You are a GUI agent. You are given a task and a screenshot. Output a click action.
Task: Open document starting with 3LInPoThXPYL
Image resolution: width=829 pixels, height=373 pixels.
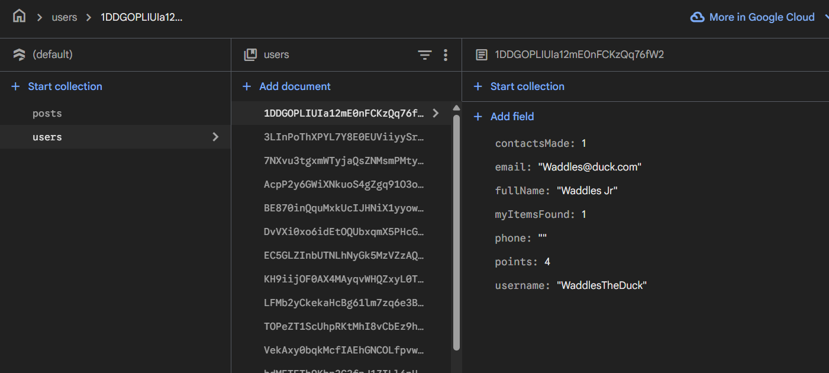coord(344,137)
